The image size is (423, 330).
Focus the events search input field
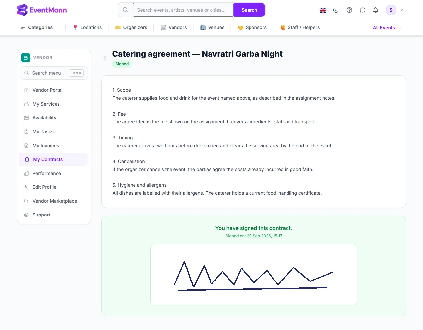tap(183, 10)
